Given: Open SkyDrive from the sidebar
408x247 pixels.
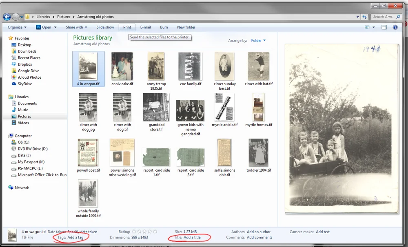Looking at the screenshot, I should 24,84.
